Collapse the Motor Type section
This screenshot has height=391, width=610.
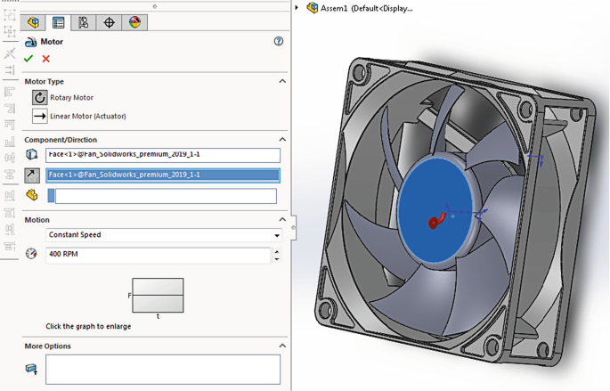[282, 81]
